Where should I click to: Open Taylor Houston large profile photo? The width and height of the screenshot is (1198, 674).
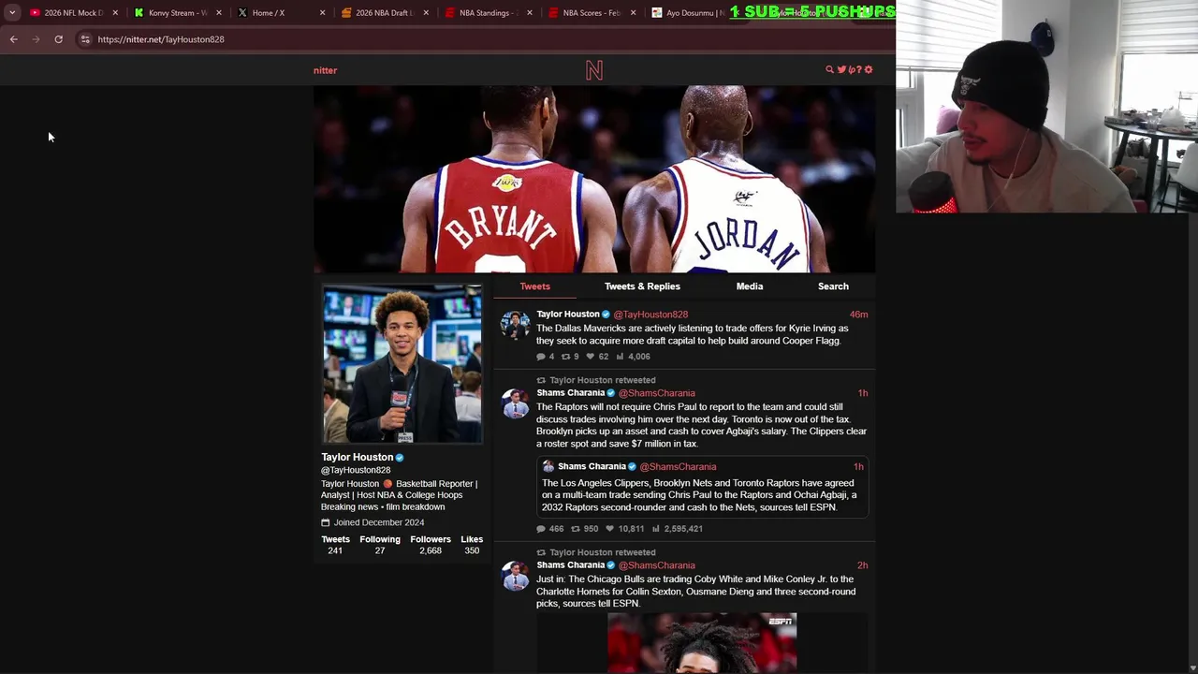(x=402, y=364)
